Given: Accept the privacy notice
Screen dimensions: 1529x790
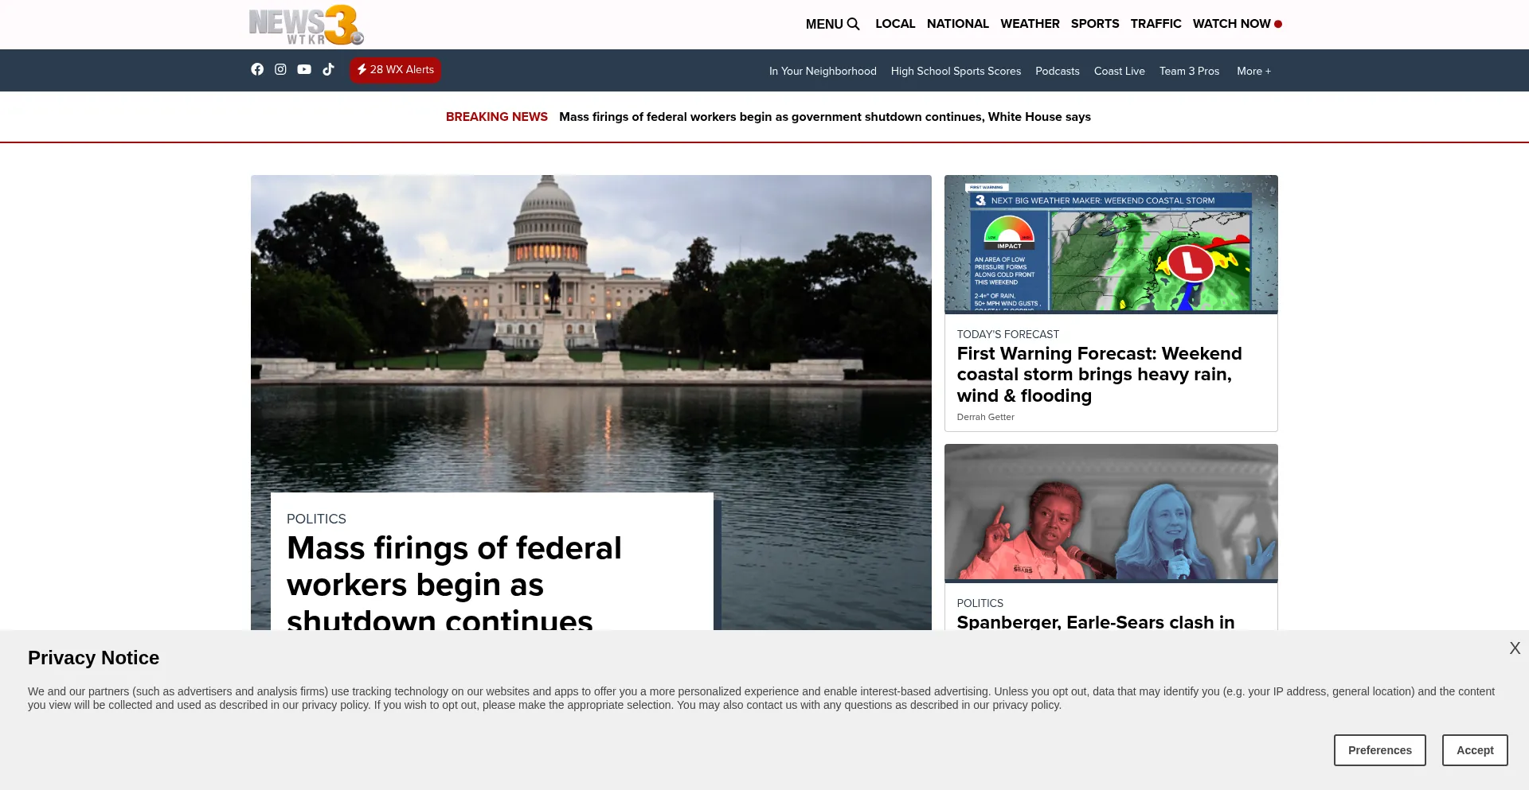Looking at the screenshot, I should (1474, 750).
